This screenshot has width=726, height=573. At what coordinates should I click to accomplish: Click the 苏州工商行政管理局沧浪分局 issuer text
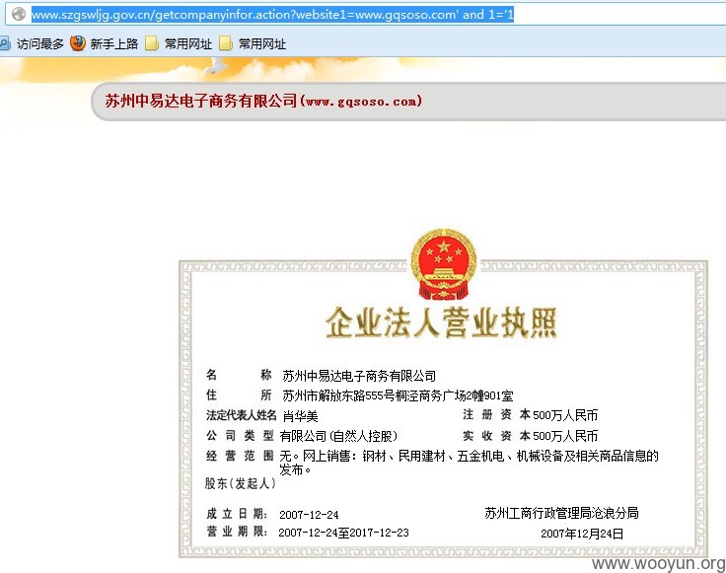(x=561, y=513)
